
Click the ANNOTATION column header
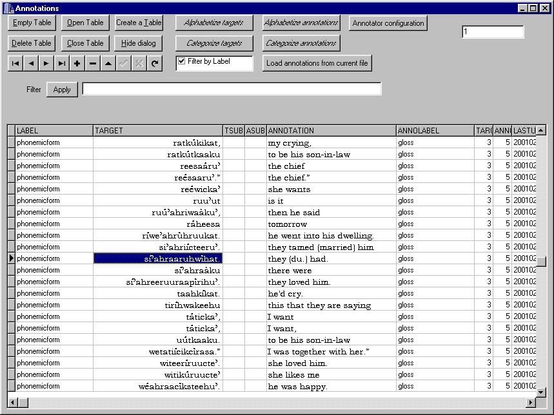[x=331, y=131]
